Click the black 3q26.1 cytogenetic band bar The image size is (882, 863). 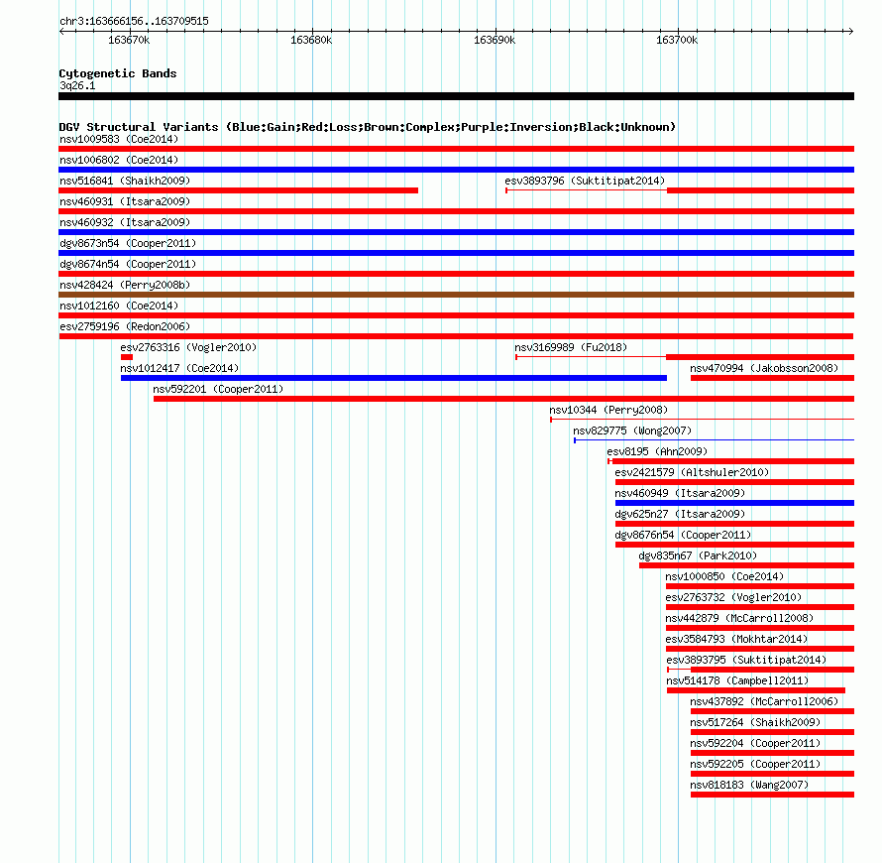pyautogui.click(x=456, y=96)
